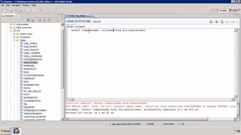
Task: Open the File menu
Action: 3,5
